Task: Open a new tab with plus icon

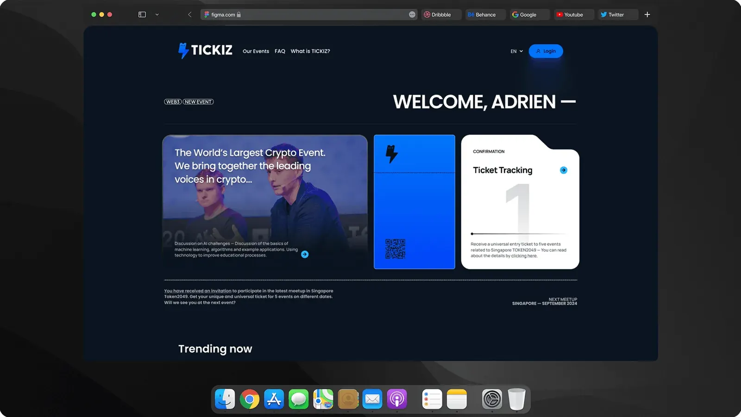Action: click(647, 14)
